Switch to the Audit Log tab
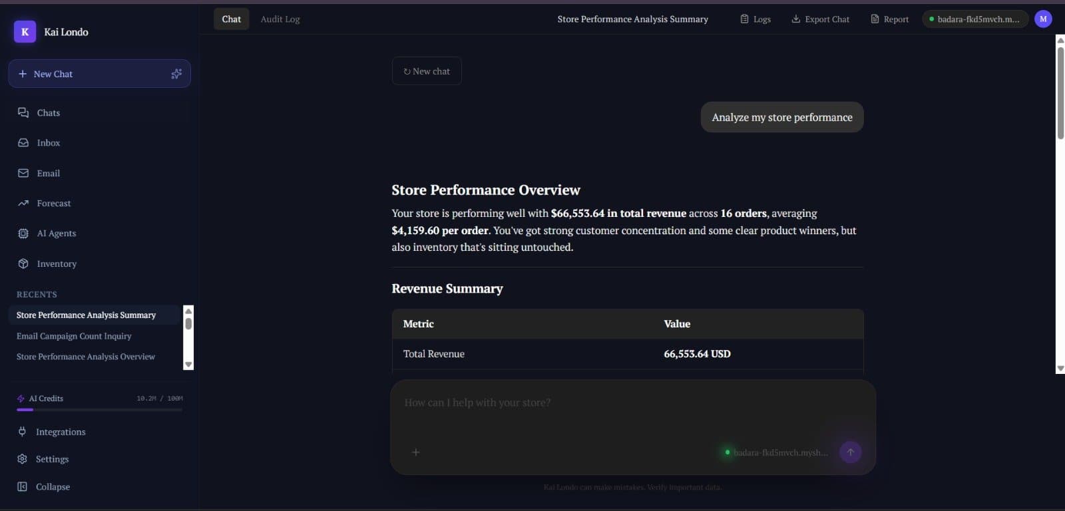 tap(280, 19)
